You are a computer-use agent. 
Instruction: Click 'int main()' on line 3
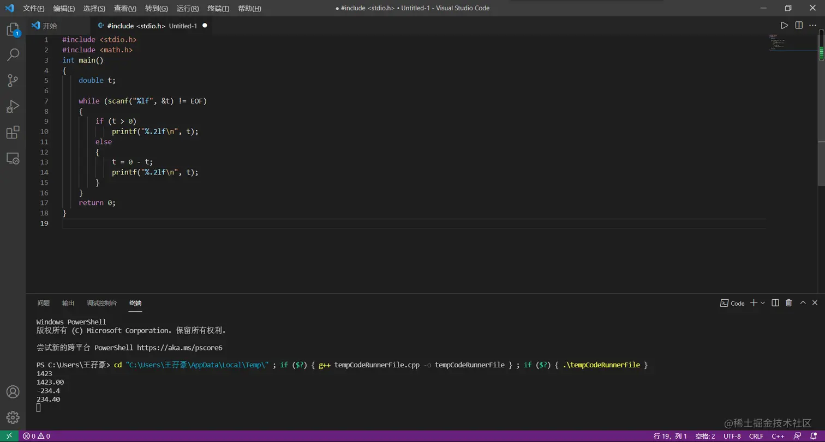coord(83,60)
